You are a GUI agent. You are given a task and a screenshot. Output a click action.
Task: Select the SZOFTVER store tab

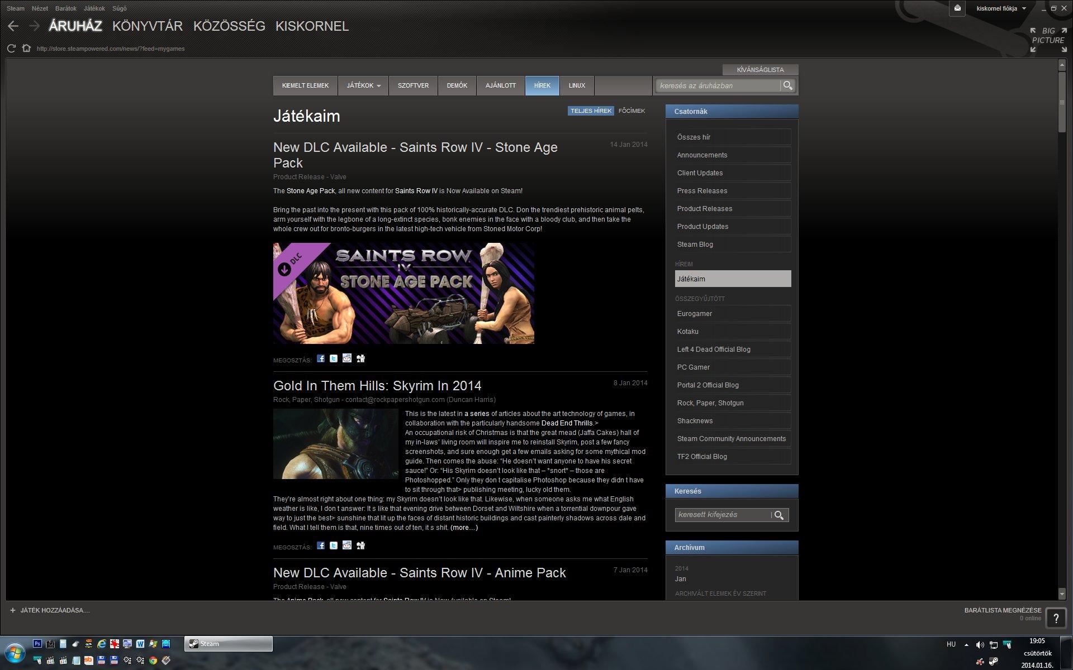(x=413, y=85)
